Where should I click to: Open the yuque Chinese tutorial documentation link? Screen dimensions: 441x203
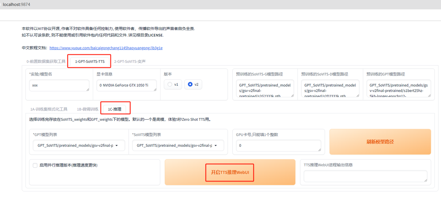click(106, 48)
